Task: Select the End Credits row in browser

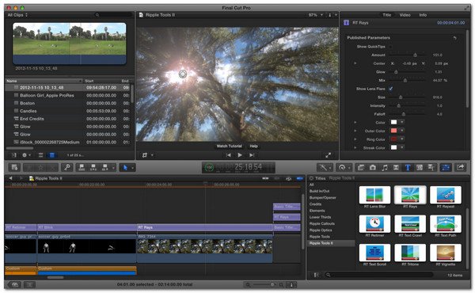Action: (x=68, y=119)
